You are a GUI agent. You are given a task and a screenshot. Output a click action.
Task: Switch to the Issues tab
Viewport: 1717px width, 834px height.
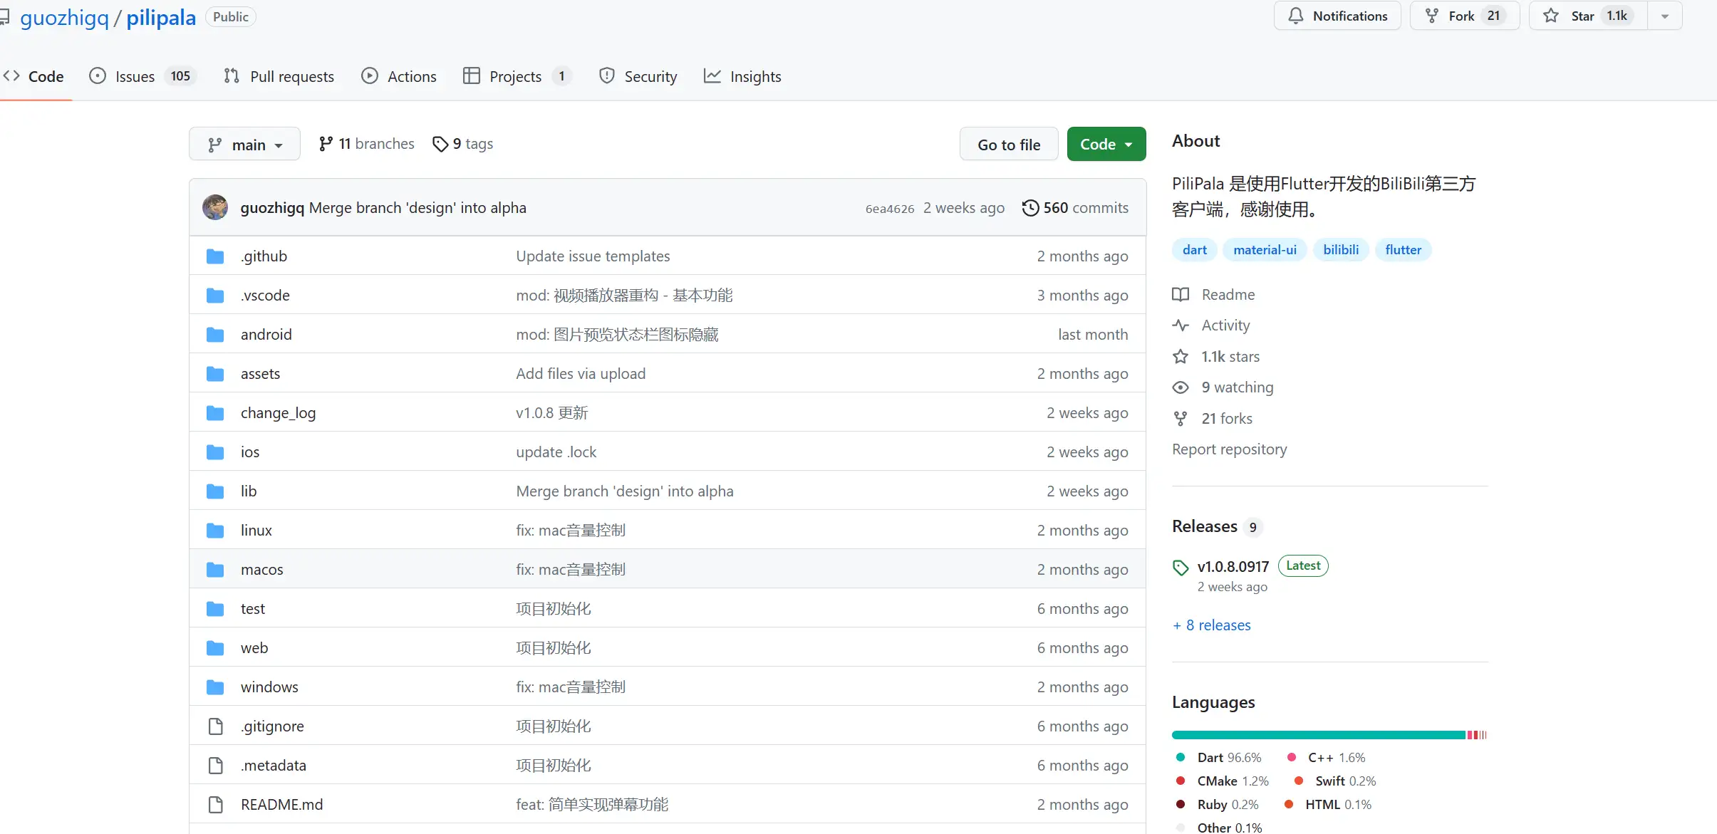click(135, 76)
